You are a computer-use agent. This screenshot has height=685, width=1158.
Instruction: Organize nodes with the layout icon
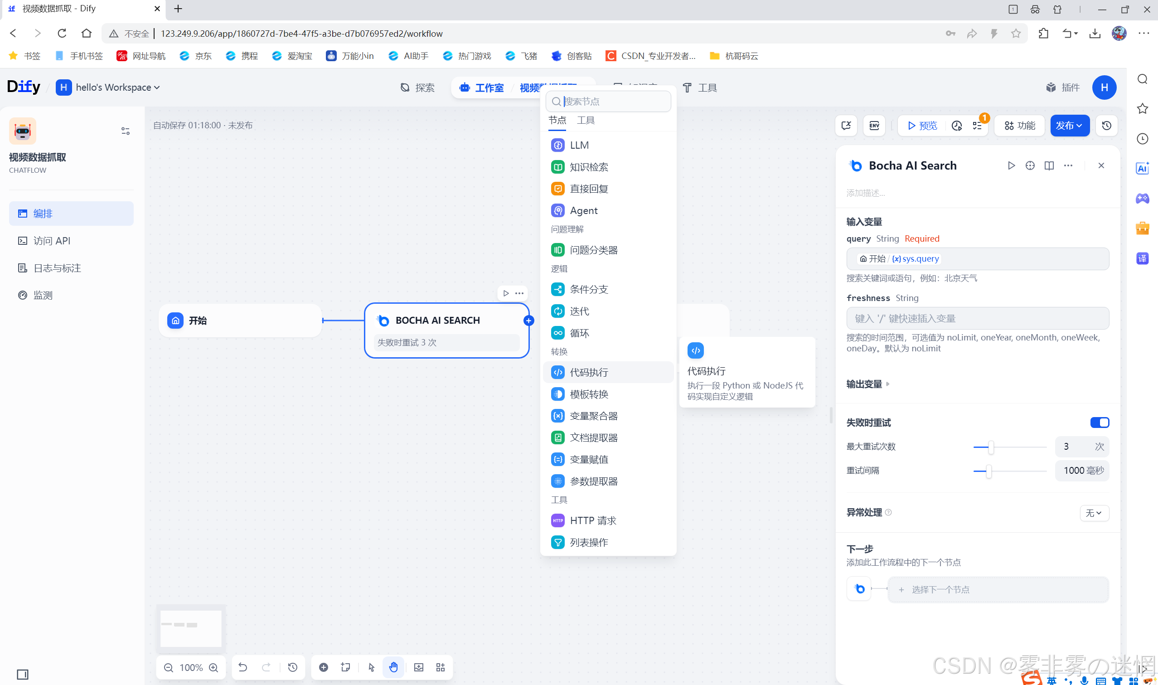[x=441, y=667]
